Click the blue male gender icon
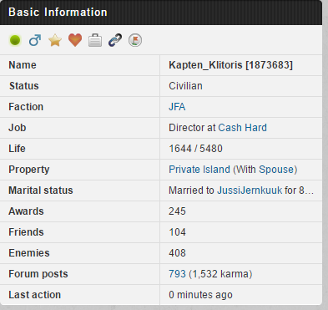Screen dimensions: 328x310 coord(35,40)
